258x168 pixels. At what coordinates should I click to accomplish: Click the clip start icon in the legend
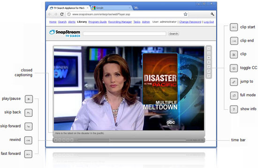tap(234, 27)
